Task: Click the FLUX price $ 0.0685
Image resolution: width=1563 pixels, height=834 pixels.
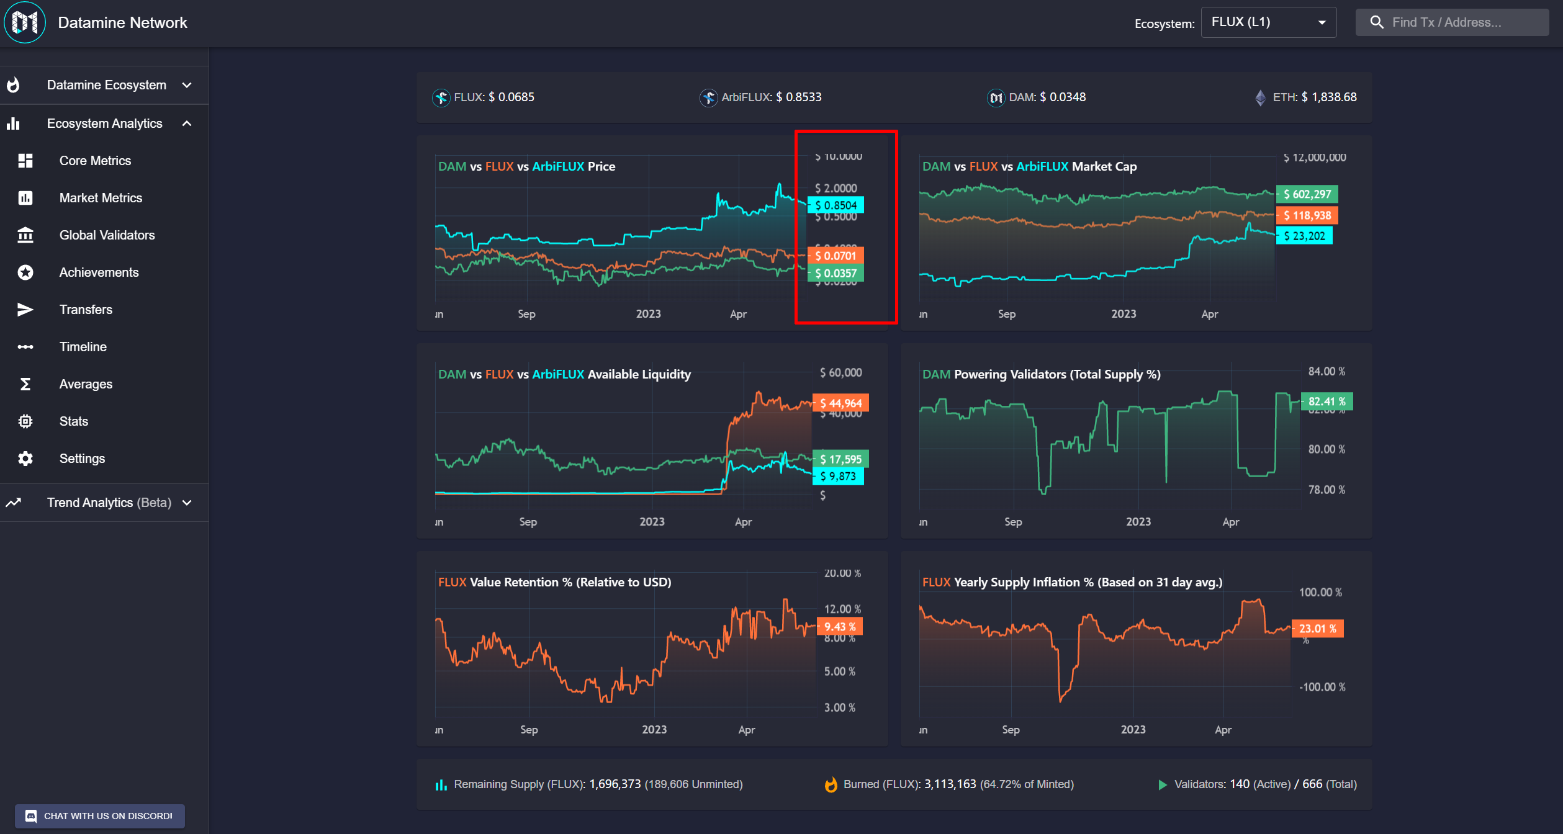Action: point(511,97)
